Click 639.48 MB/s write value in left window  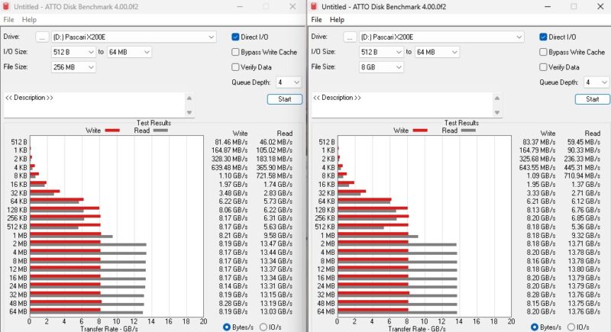229,167
